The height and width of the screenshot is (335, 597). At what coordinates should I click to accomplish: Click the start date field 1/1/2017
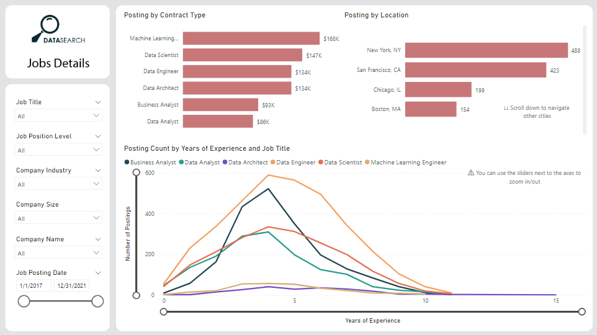coord(34,285)
